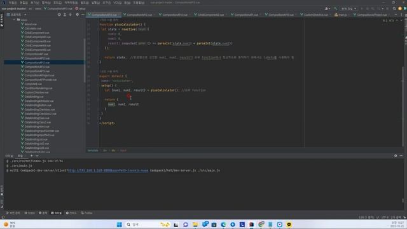Open the hidden tabs dropdown arrow

[x=396, y=15]
